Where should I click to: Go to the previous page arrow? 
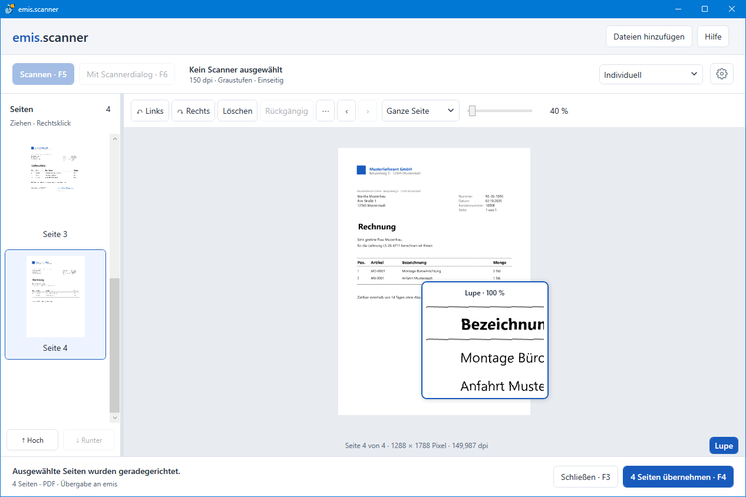346,111
